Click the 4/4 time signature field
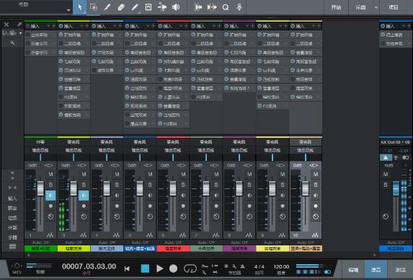413x280 pixels. [x=259, y=266]
